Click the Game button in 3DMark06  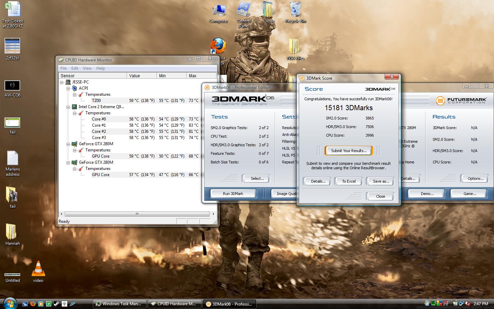coord(469,194)
